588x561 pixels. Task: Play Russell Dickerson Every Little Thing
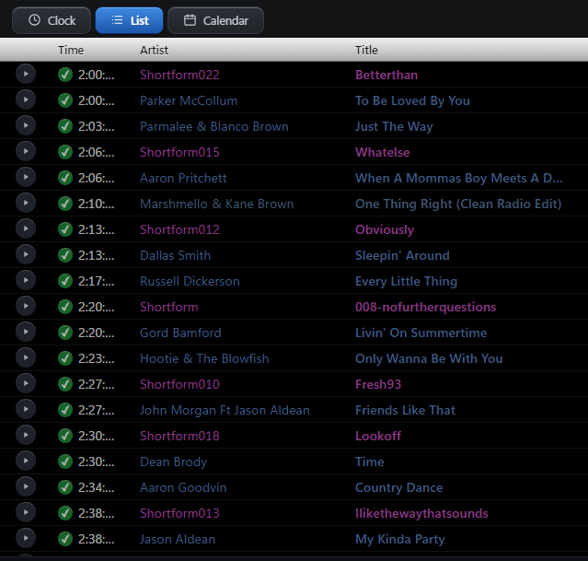pos(26,280)
